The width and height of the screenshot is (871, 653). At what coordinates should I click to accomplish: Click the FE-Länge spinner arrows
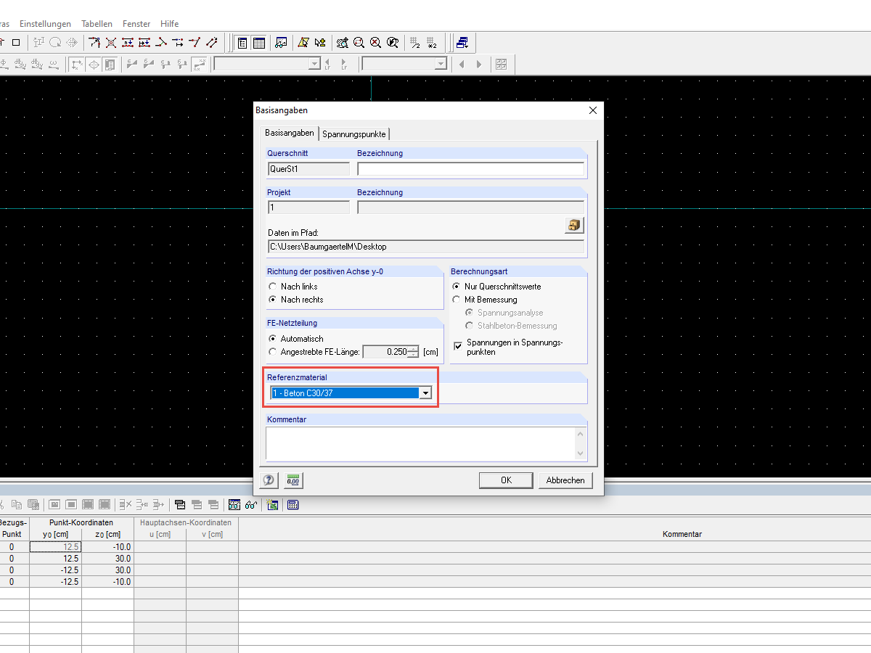[413, 352]
